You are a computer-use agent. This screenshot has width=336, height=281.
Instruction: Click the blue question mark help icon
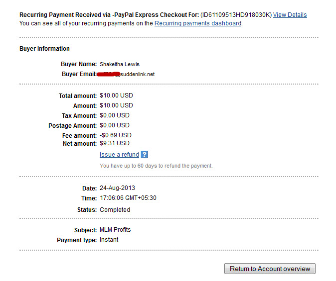145,155
